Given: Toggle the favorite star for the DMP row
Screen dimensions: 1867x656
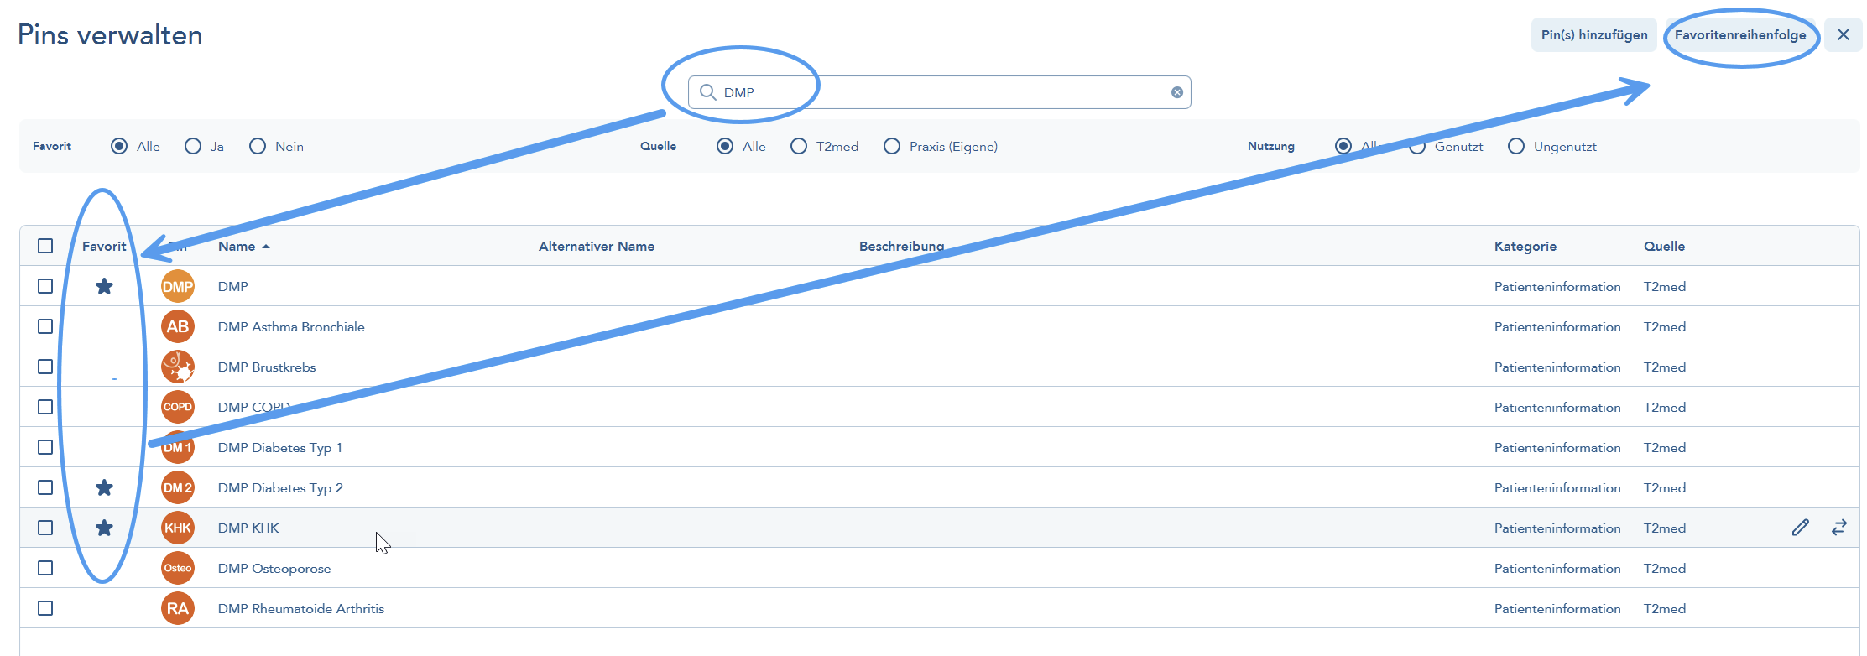Looking at the screenshot, I should (104, 286).
